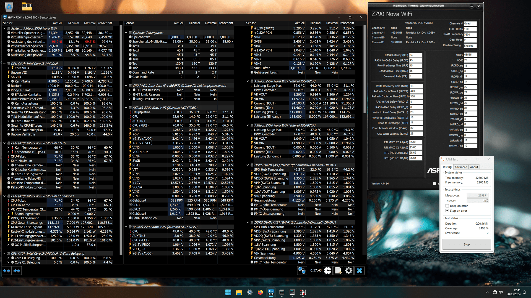531x298 pixels.
Task: Click the right pane vertical scrollbar in HWiNFO
Action: click(365, 69)
